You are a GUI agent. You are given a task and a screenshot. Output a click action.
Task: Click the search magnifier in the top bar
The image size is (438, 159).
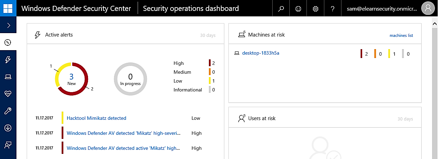281,9
